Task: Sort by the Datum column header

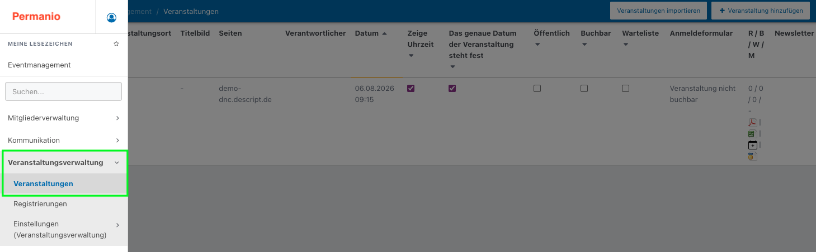Action: (x=371, y=33)
